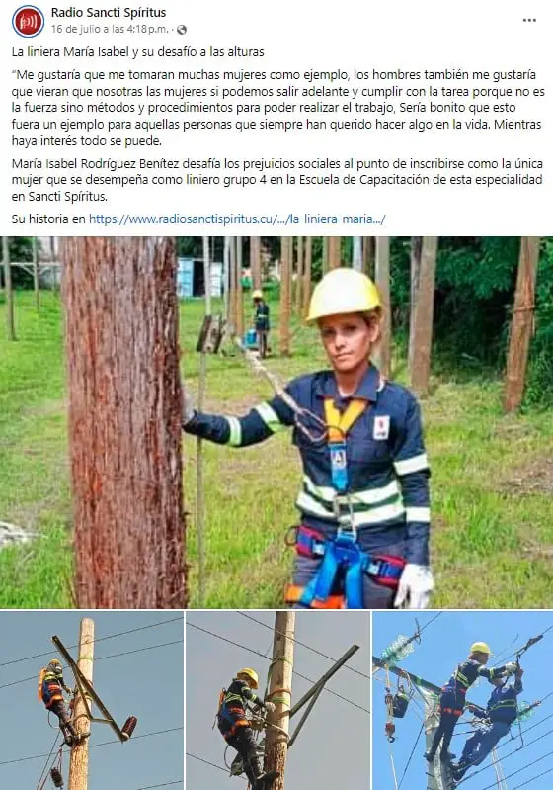Open the Radio Sancti Spíritus profile avatar
The width and height of the screenshot is (553, 790).
[x=28, y=21]
